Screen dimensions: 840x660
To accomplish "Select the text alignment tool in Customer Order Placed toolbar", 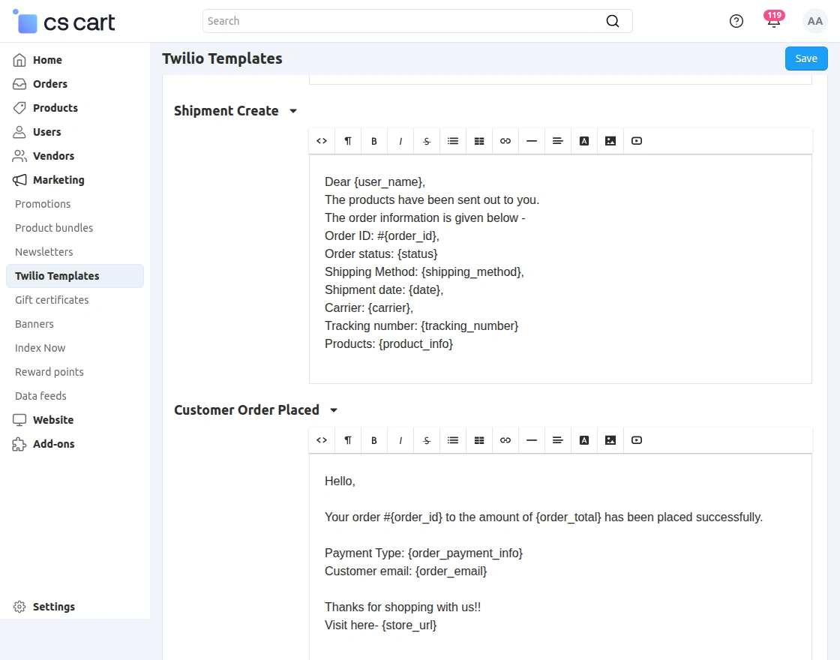I will point(558,440).
